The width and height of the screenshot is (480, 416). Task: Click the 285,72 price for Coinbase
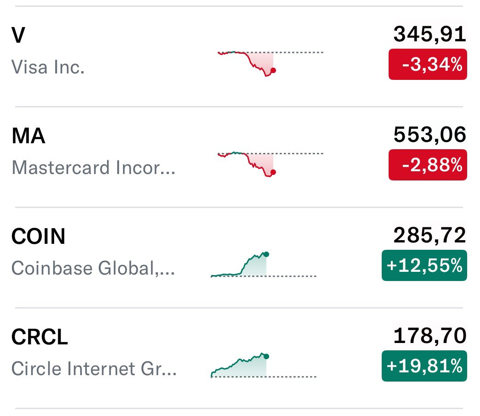[429, 236]
